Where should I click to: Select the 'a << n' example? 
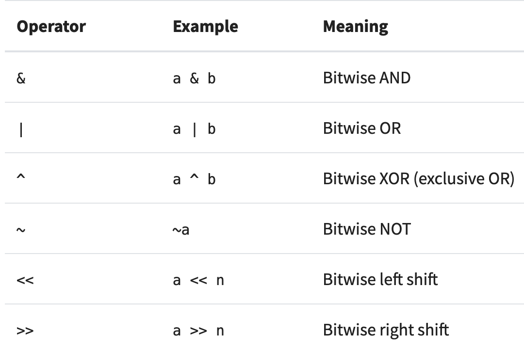click(198, 280)
